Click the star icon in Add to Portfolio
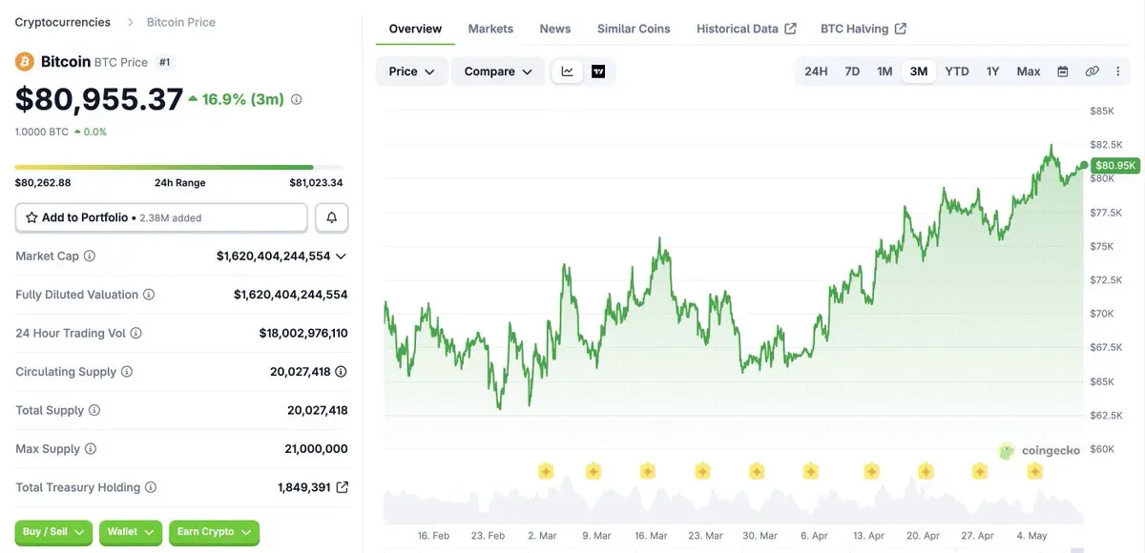 point(31,217)
